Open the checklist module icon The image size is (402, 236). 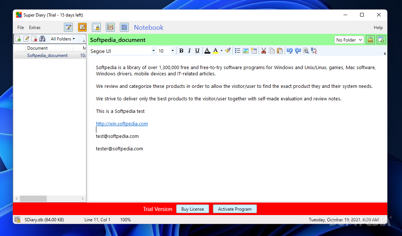(x=124, y=27)
